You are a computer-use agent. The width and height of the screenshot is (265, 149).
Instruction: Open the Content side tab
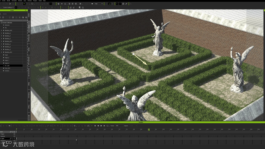[x=29, y=15]
